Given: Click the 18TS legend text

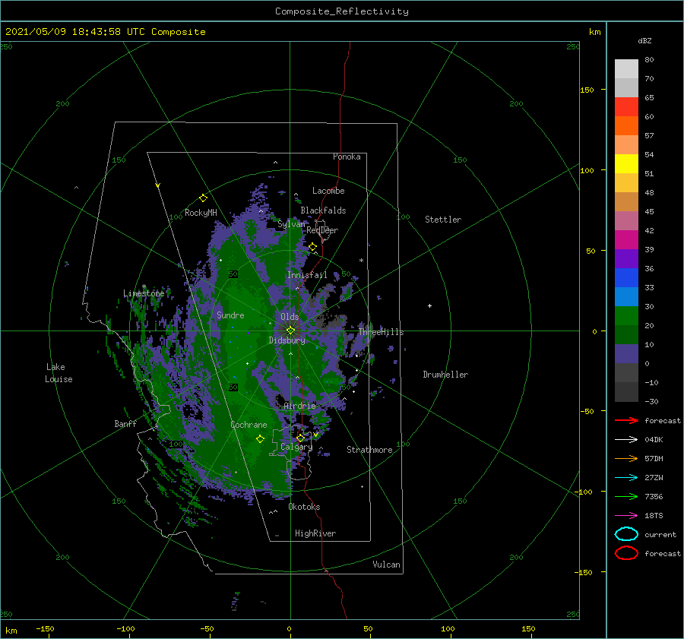Looking at the screenshot, I should (654, 516).
